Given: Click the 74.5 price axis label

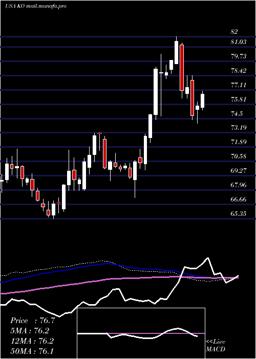Looking at the screenshot, I should click(x=237, y=113).
